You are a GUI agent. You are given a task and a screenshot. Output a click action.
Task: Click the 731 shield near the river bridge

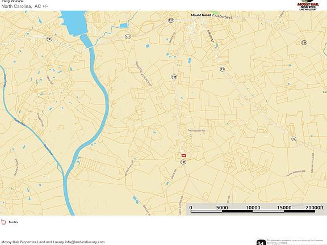[x=49, y=39]
